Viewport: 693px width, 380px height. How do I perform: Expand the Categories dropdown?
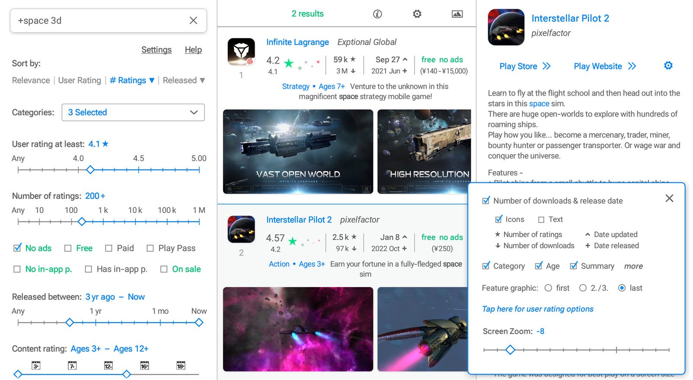pos(133,112)
